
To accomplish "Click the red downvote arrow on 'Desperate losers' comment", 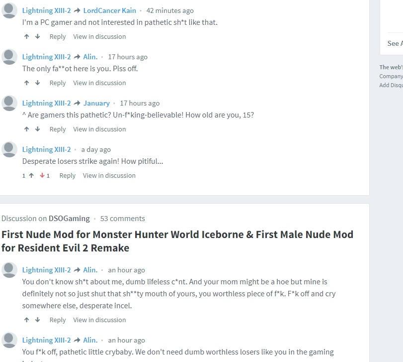I will [x=42, y=176].
